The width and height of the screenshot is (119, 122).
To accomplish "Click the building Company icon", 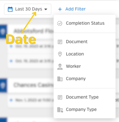I will point(60,79).
